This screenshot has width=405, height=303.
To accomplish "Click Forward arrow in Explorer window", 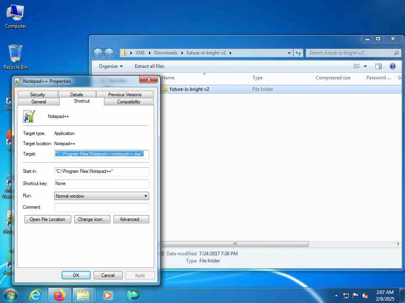I will tap(109, 53).
